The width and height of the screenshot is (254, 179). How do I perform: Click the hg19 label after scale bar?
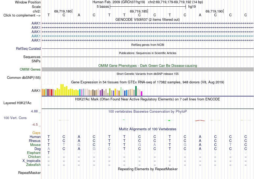click(x=192, y=7)
